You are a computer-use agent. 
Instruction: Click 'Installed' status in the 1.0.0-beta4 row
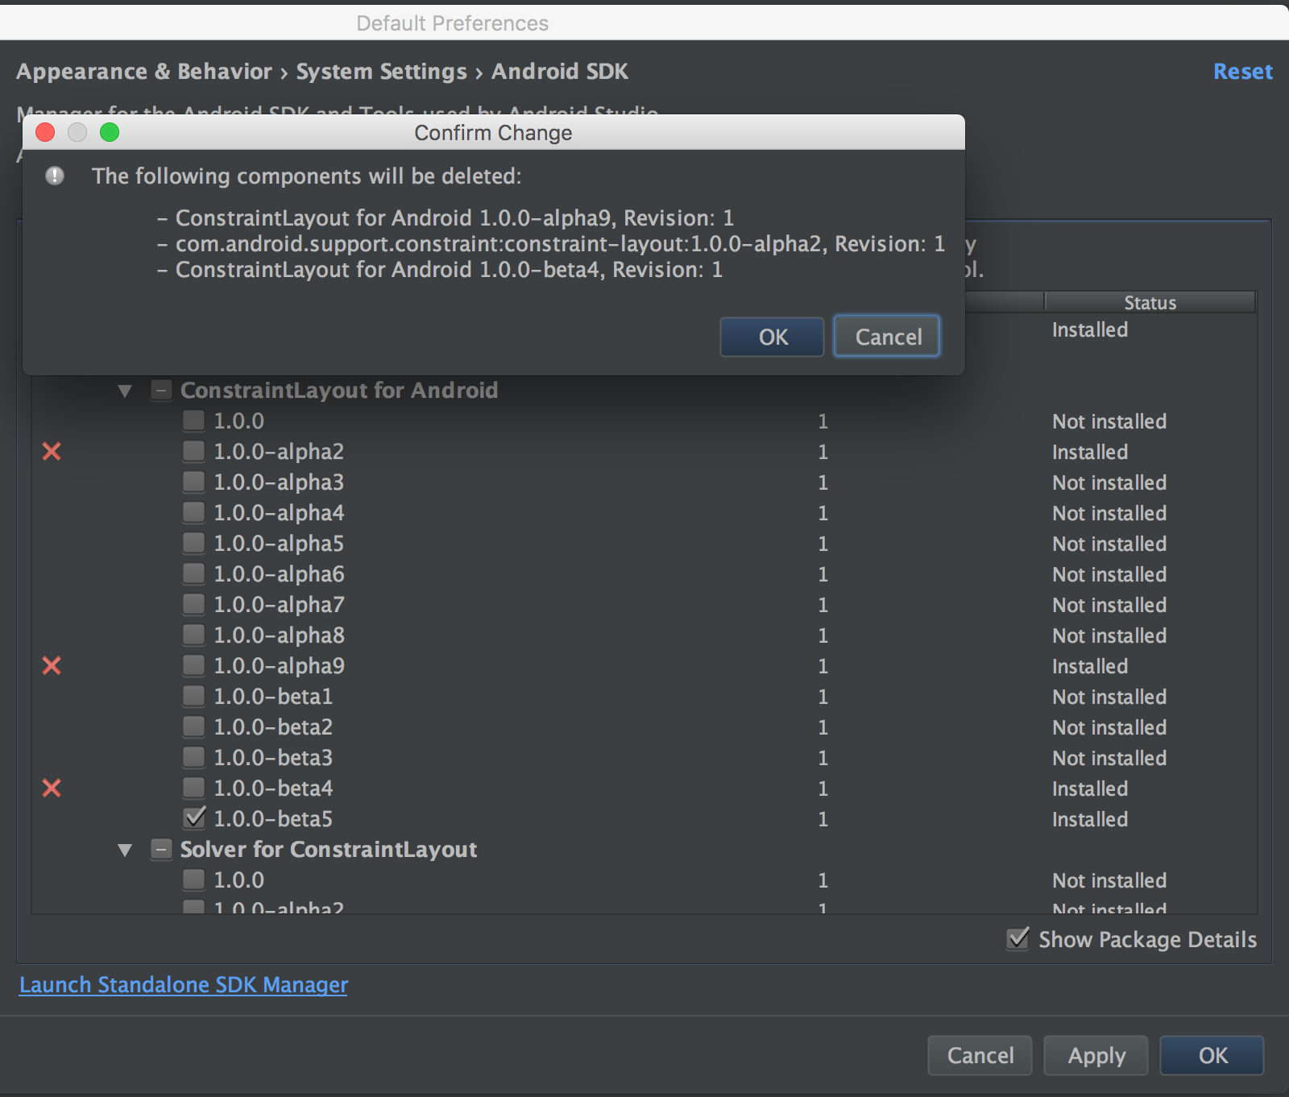(1090, 789)
